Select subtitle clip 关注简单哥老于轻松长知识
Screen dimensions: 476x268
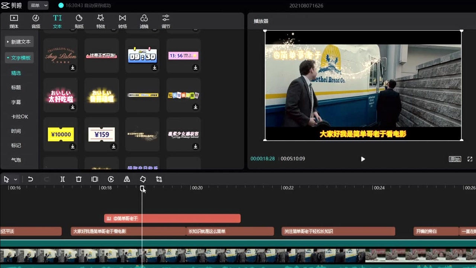coord(338,232)
